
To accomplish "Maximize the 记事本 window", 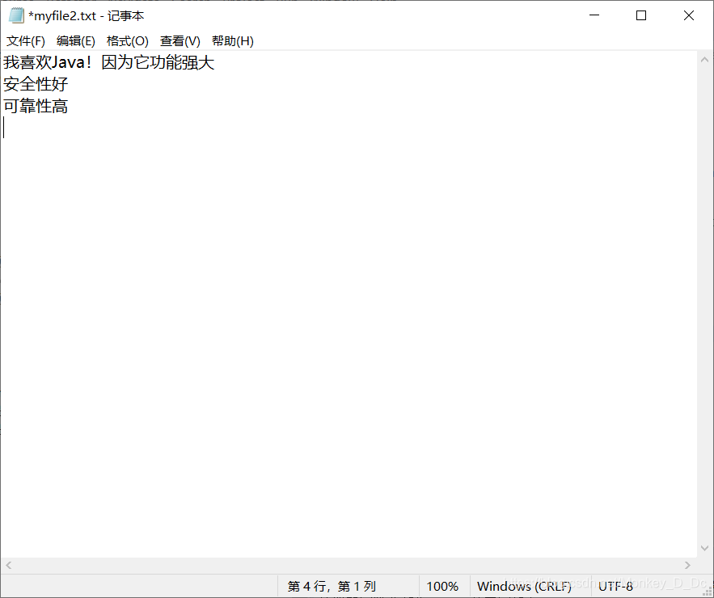I will 641,15.
